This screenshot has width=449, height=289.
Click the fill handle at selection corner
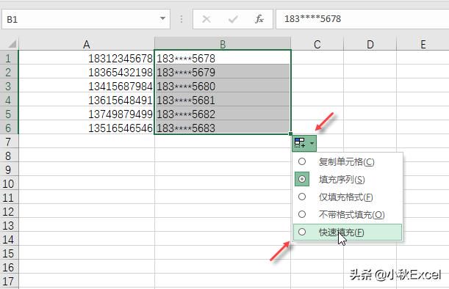(291, 133)
